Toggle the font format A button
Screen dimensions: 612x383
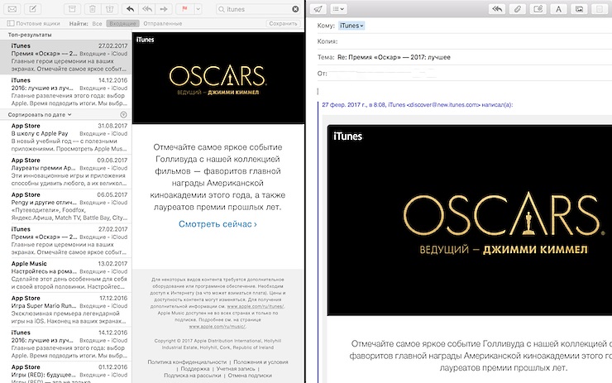coord(558,8)
